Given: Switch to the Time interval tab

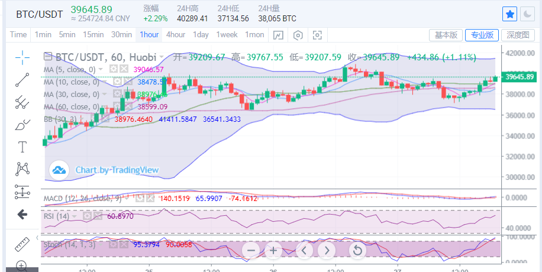Looking at the screenshot, I should pyautogui.click(x=18, y=35).
